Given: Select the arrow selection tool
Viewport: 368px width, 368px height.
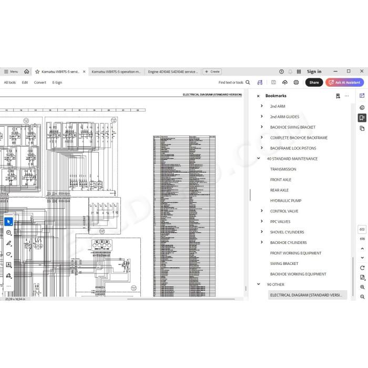Looking at the screenshot, I should click(9, 221).
